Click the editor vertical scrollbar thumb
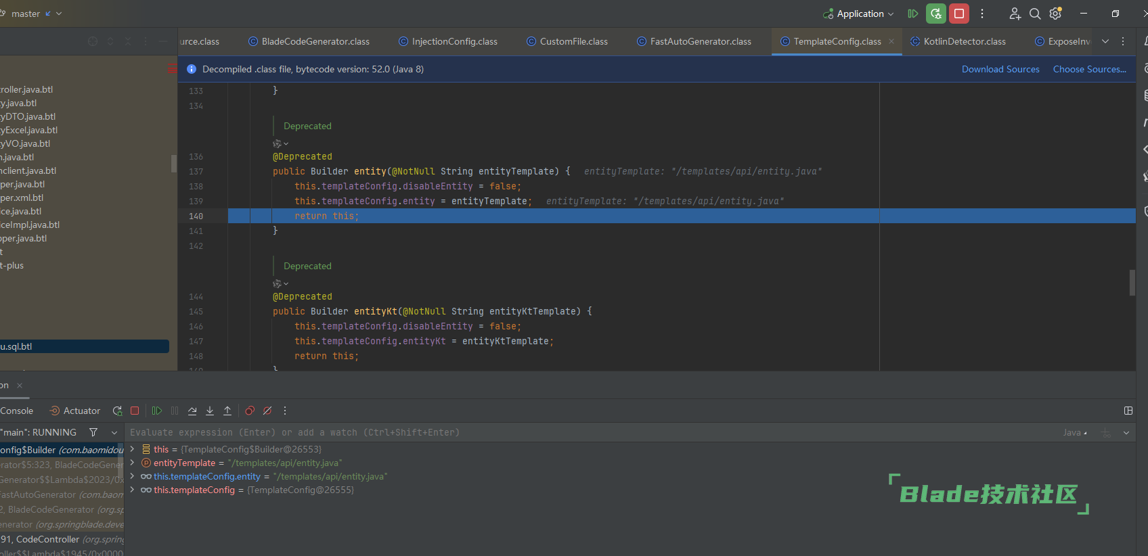Image resolution: width=1148 pixels, height=556 pixels. point(1132,283)
